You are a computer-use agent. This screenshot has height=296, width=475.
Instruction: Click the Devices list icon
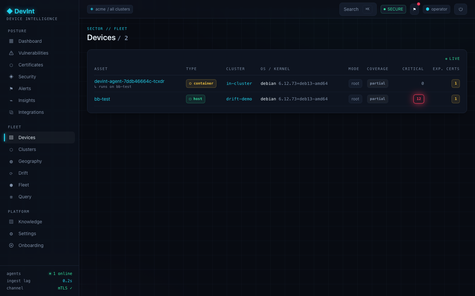tap(11, 137)
